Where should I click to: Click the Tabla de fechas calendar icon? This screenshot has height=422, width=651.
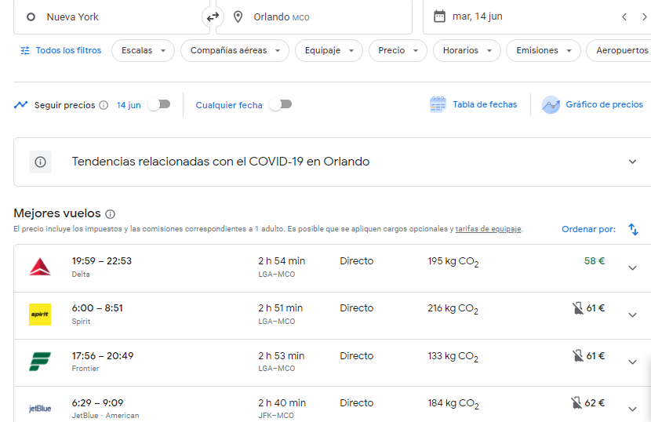pyautogui.click(x=438, y=104)
